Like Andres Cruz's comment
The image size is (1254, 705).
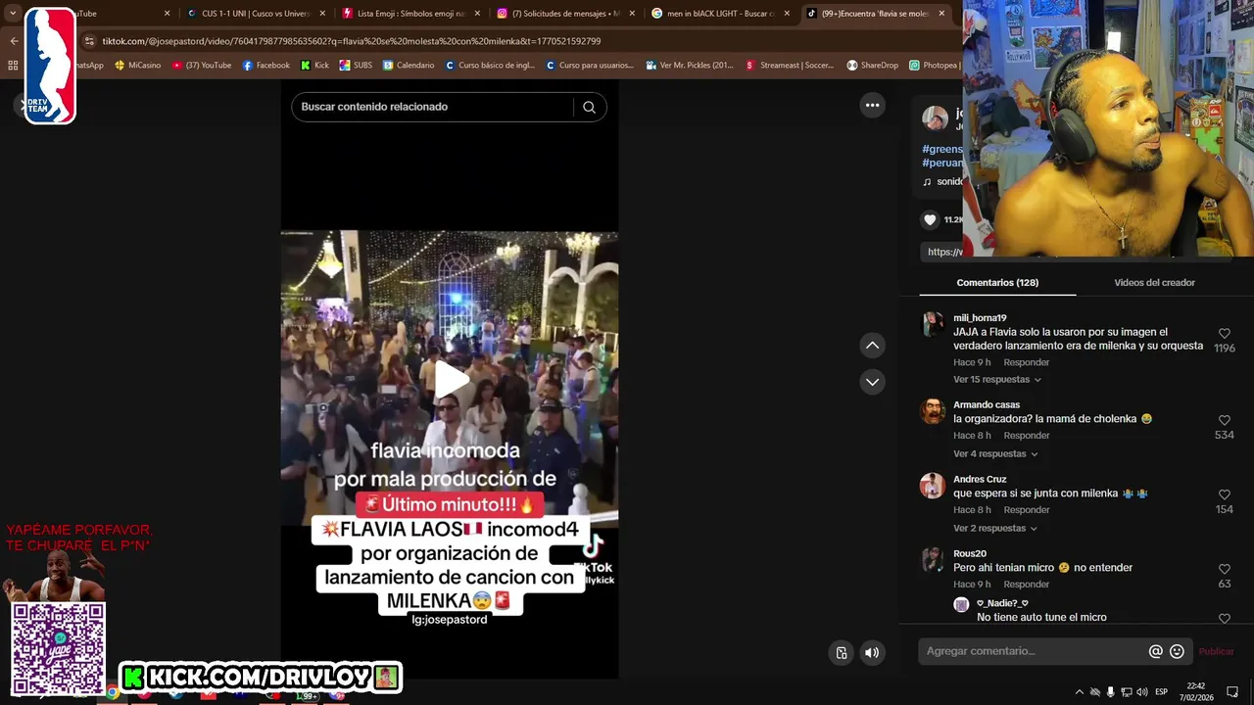(x=1224, y=494)
